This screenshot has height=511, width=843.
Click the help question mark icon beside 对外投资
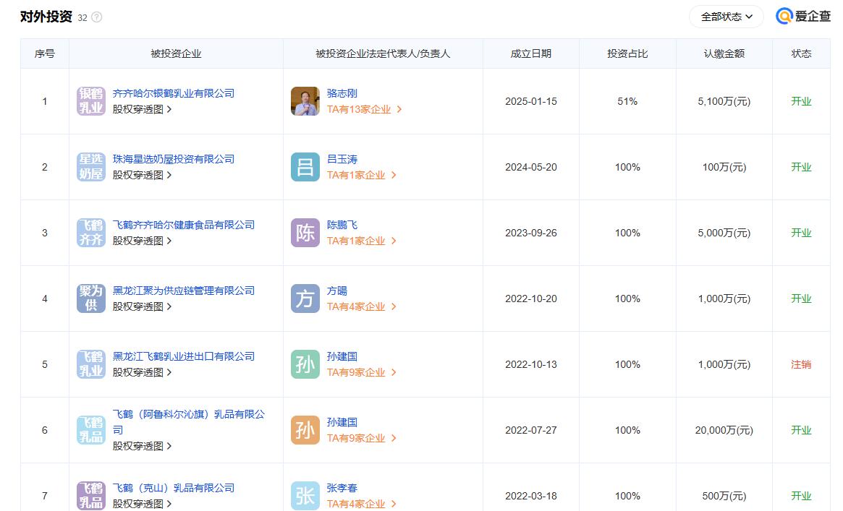click(97, 17)
